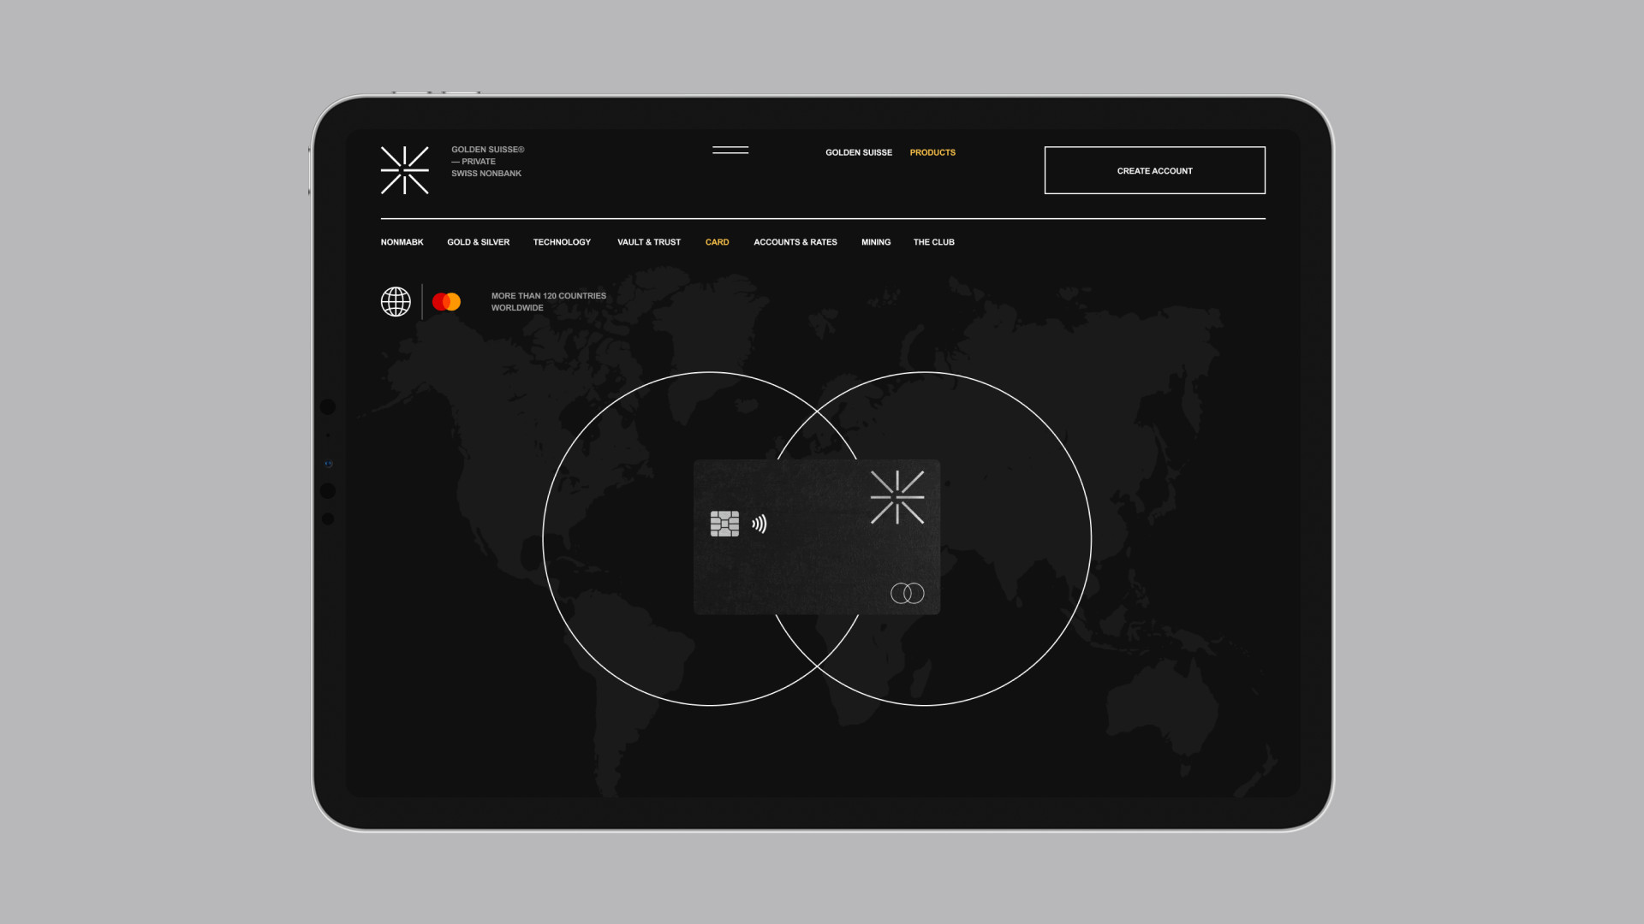Select the Golden Suisse top navigation item

858,153
